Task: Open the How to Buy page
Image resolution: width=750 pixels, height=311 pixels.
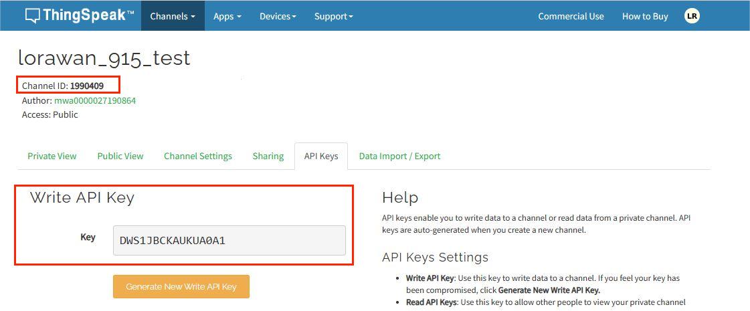Action: [645, 16]
